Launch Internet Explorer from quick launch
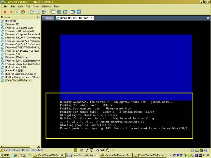Image resolution: width=211 pixels, height=158 pixels. point(15,155)
